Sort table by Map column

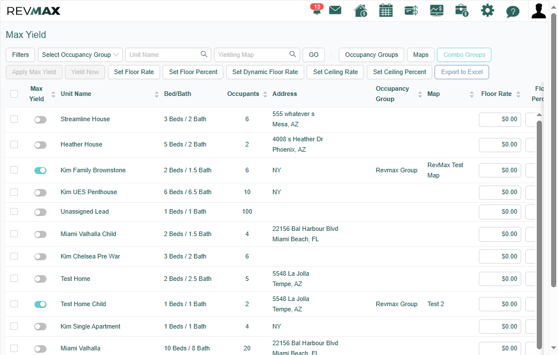[x=471, y=94]
